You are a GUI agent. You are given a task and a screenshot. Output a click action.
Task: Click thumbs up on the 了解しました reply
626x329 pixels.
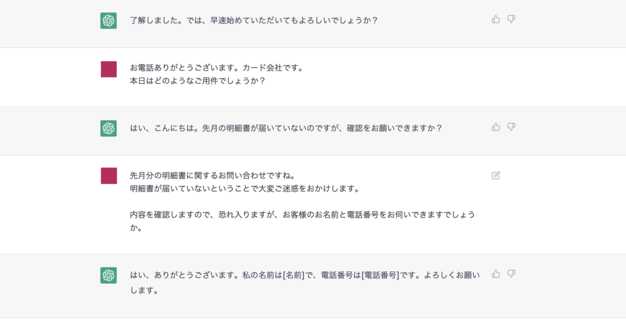[x=496, y=20]
